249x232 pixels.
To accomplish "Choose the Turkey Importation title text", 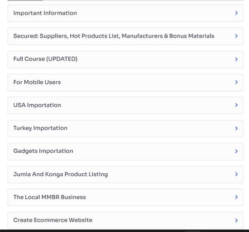I will click(41, 128).
